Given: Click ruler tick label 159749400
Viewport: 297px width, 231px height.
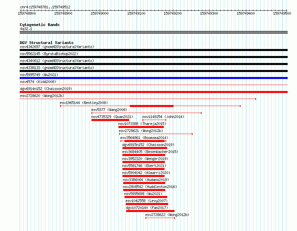Looking at the screenshot, I should [x=246, y=13].
